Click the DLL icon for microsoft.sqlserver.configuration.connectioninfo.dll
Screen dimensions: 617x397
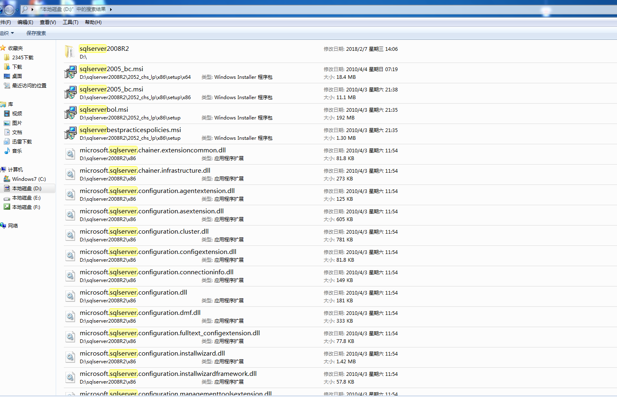click(70, 276)
